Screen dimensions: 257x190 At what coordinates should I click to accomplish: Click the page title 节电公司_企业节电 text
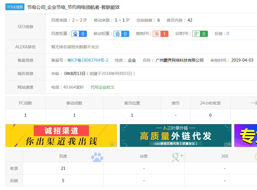[x=73, y=7]
